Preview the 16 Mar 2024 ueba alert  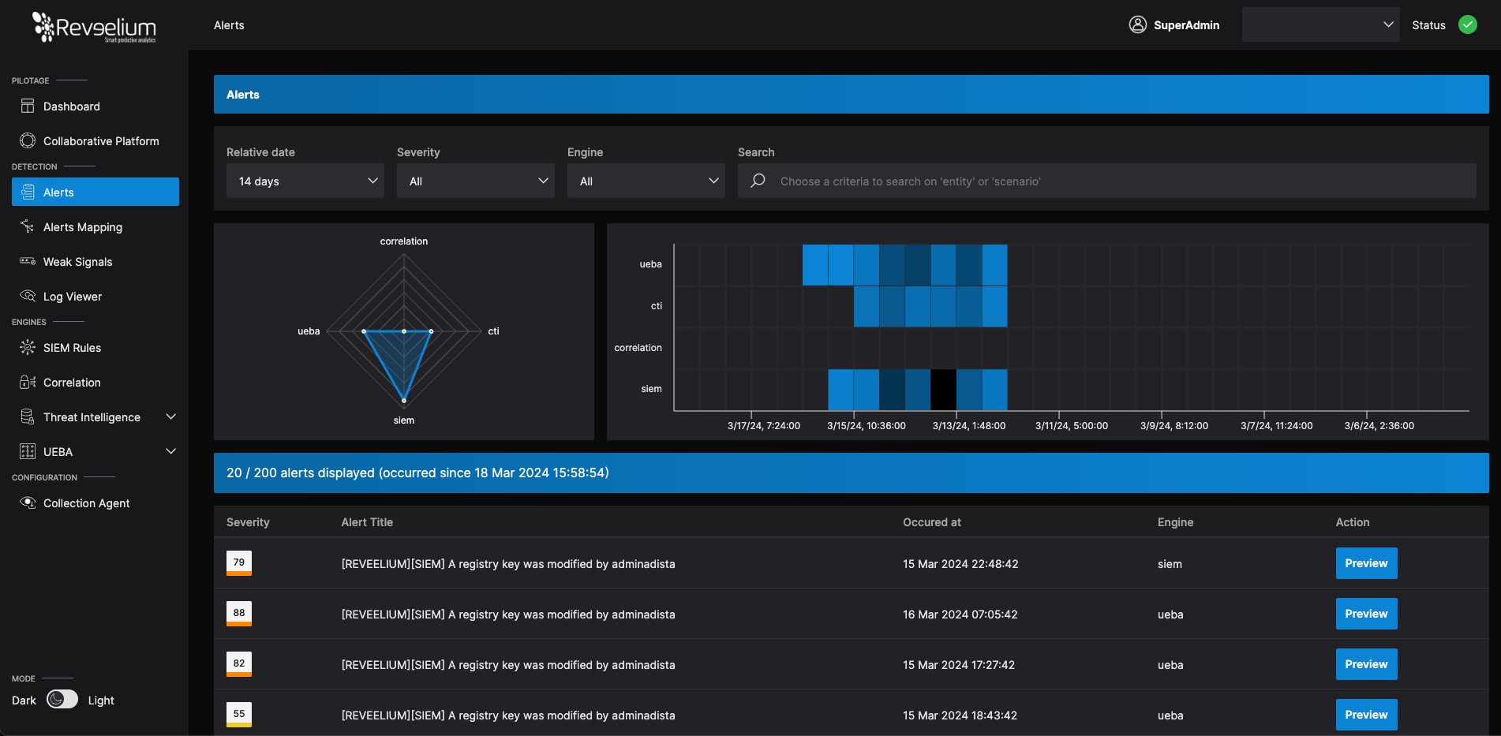pyautogui.click(x=1366, y=613)
